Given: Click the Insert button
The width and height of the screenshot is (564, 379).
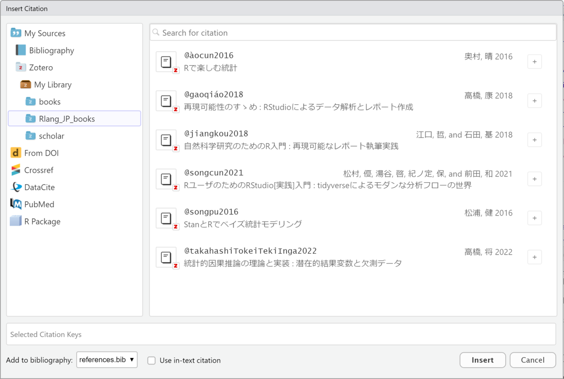Looking at the screenshot, I should click(483, 360).
